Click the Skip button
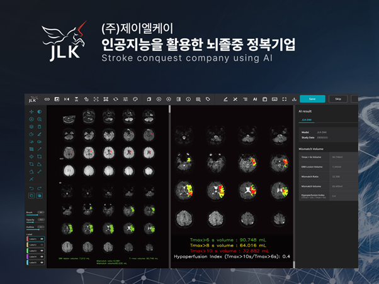Viewport: 379px width, 284px height. (337, 99)
